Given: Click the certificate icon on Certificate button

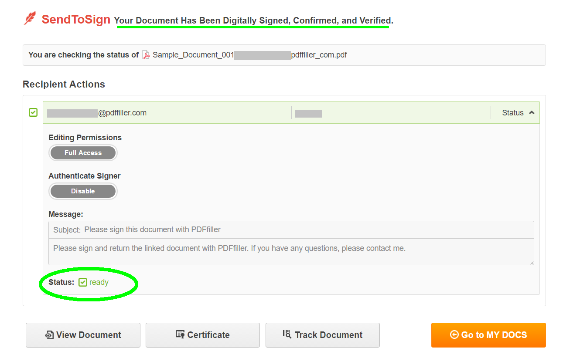Looking at the screenshot, I should (180, 334).
